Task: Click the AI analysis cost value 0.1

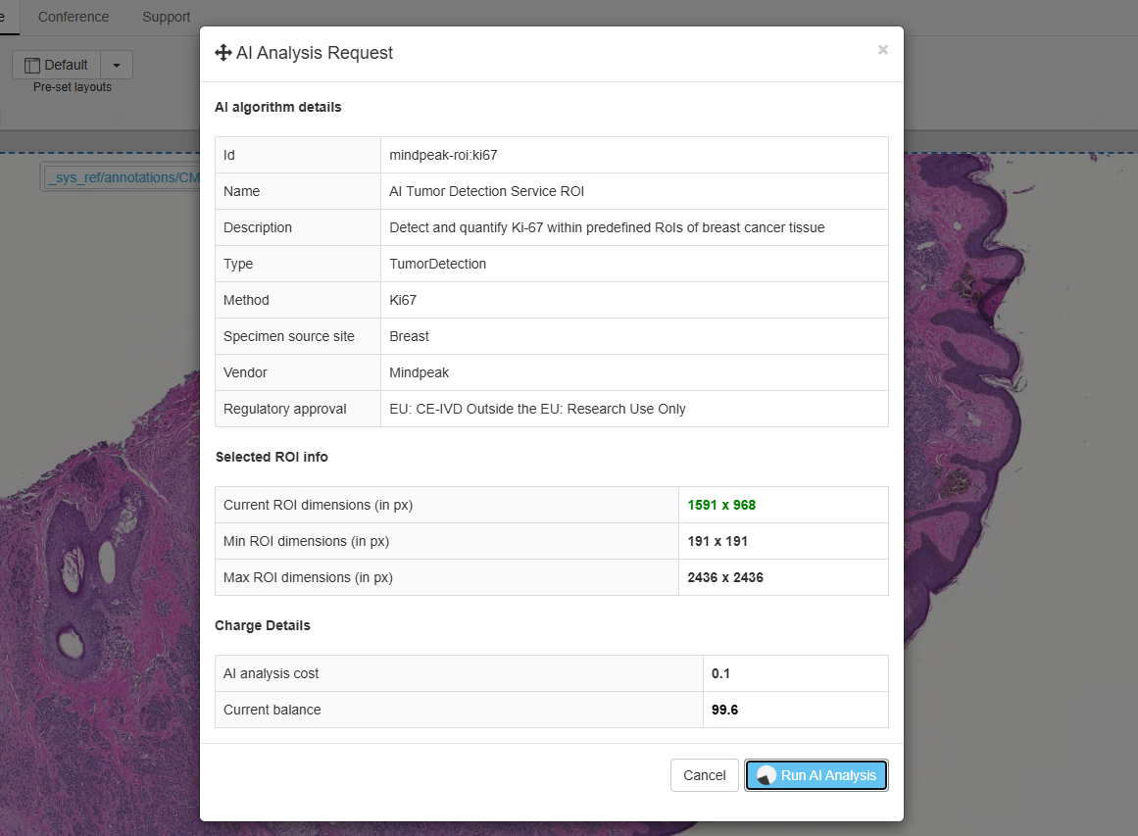Action: 720,673
